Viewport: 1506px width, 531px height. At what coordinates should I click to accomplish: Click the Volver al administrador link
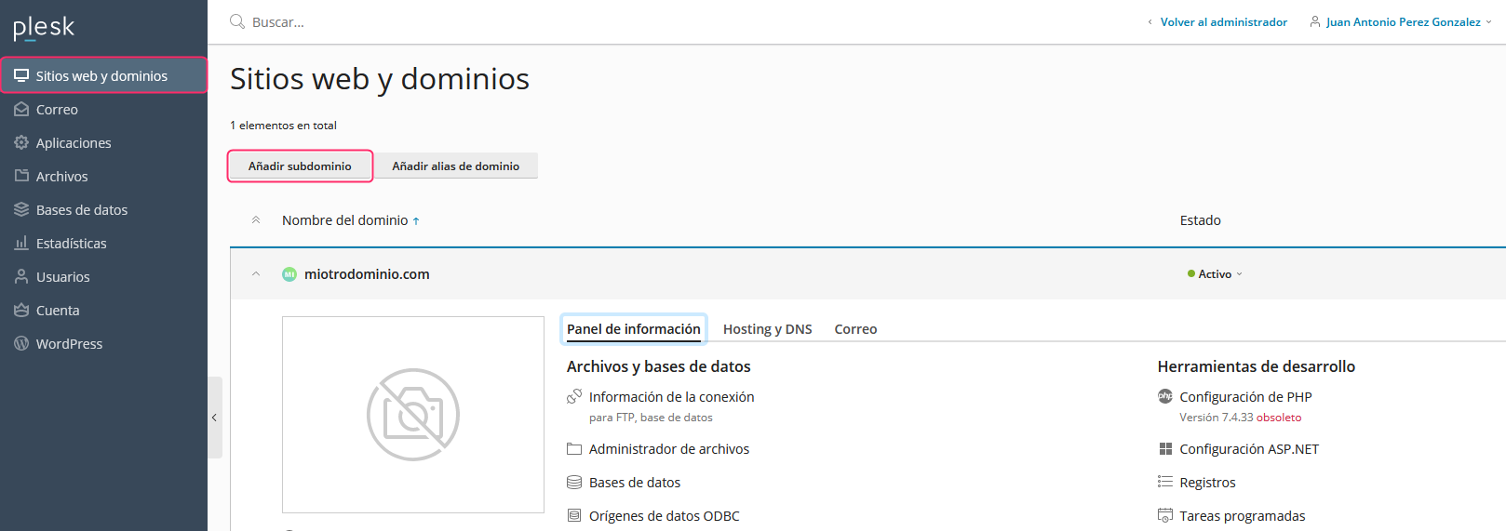(1223, 22)
